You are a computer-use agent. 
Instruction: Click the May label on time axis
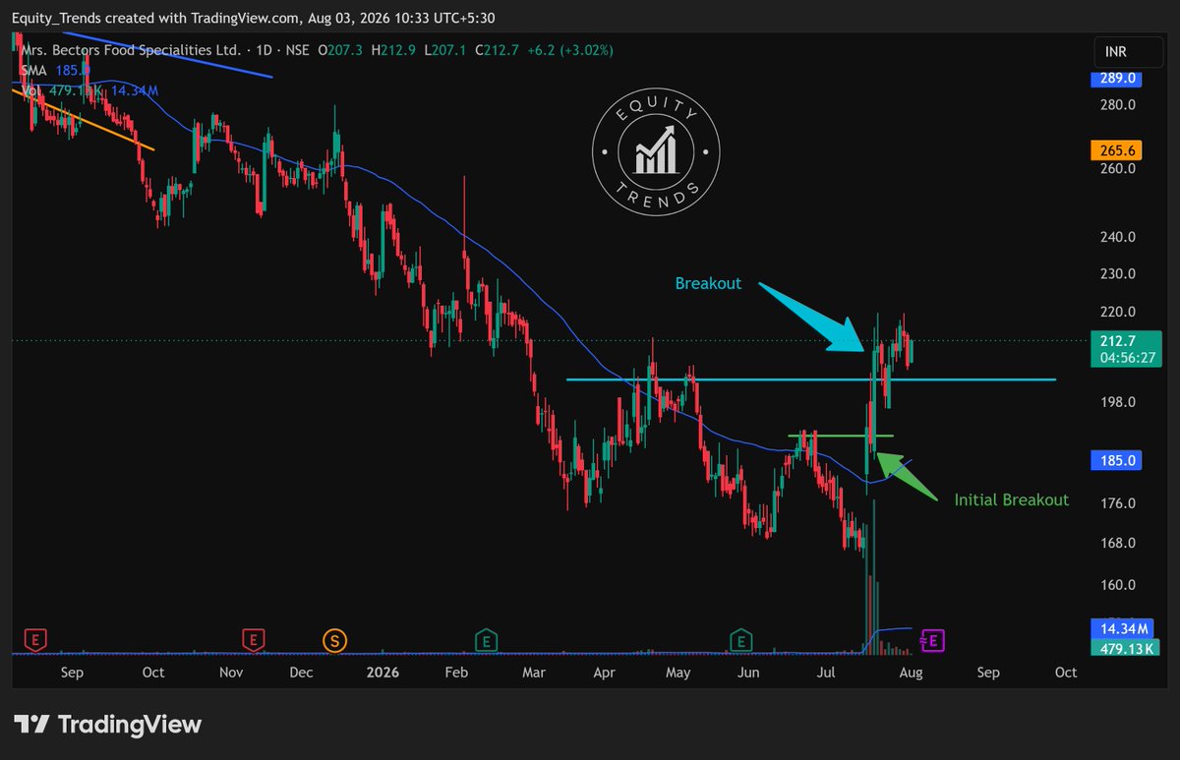[678, 672]
